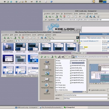Select Desktop in KSnapshot dialog sidebar

[47, 62]
